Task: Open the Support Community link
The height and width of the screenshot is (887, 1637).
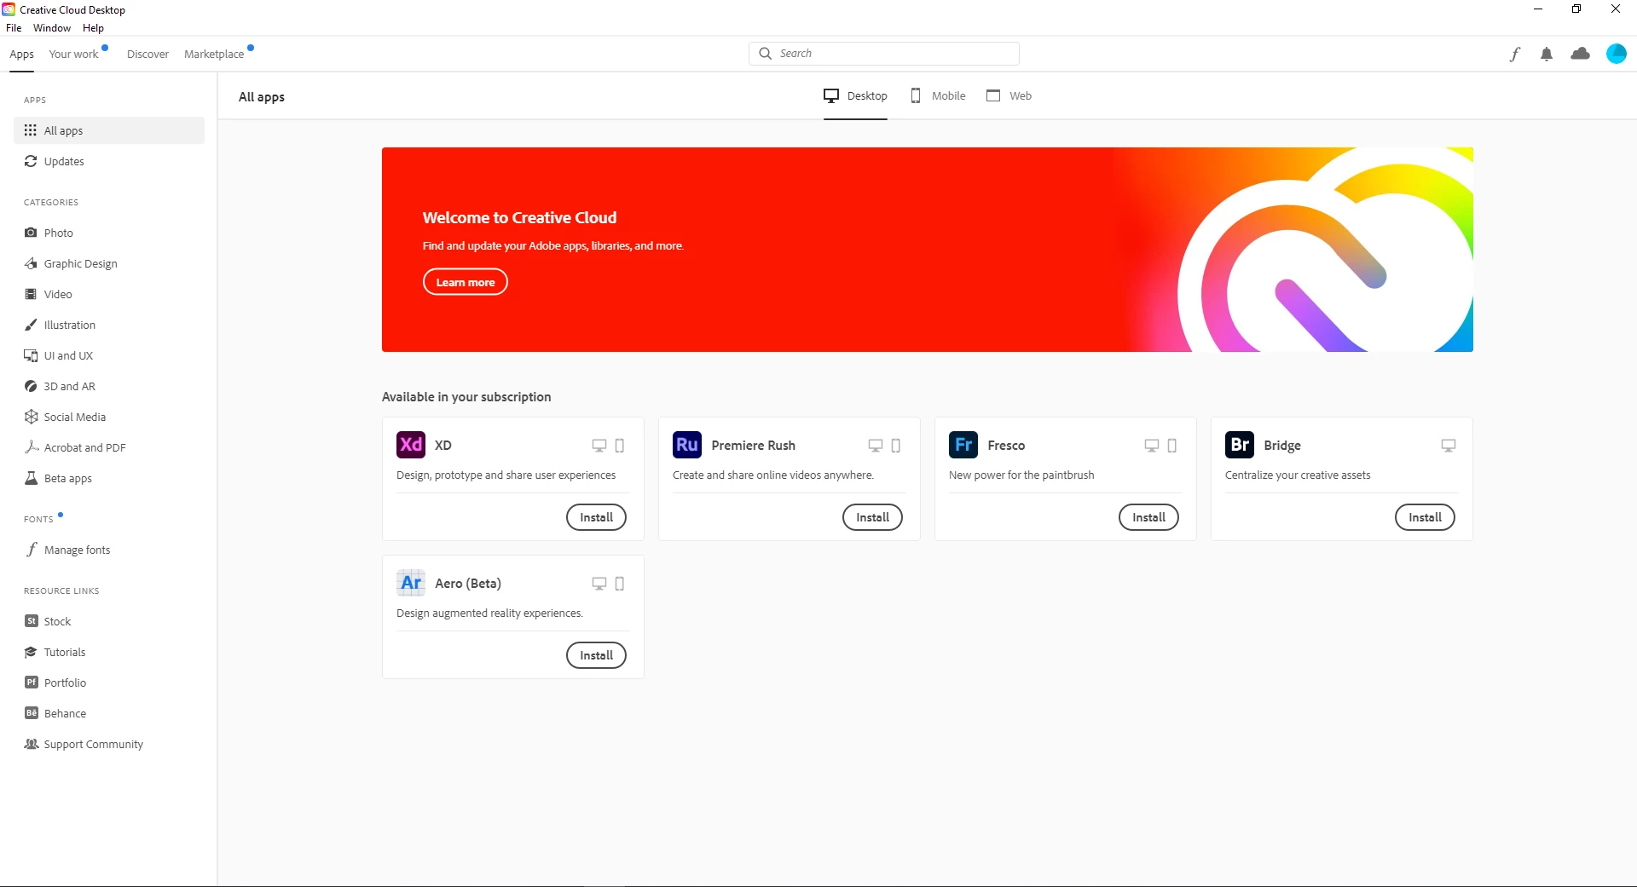Action: click(x=109, y=744)
